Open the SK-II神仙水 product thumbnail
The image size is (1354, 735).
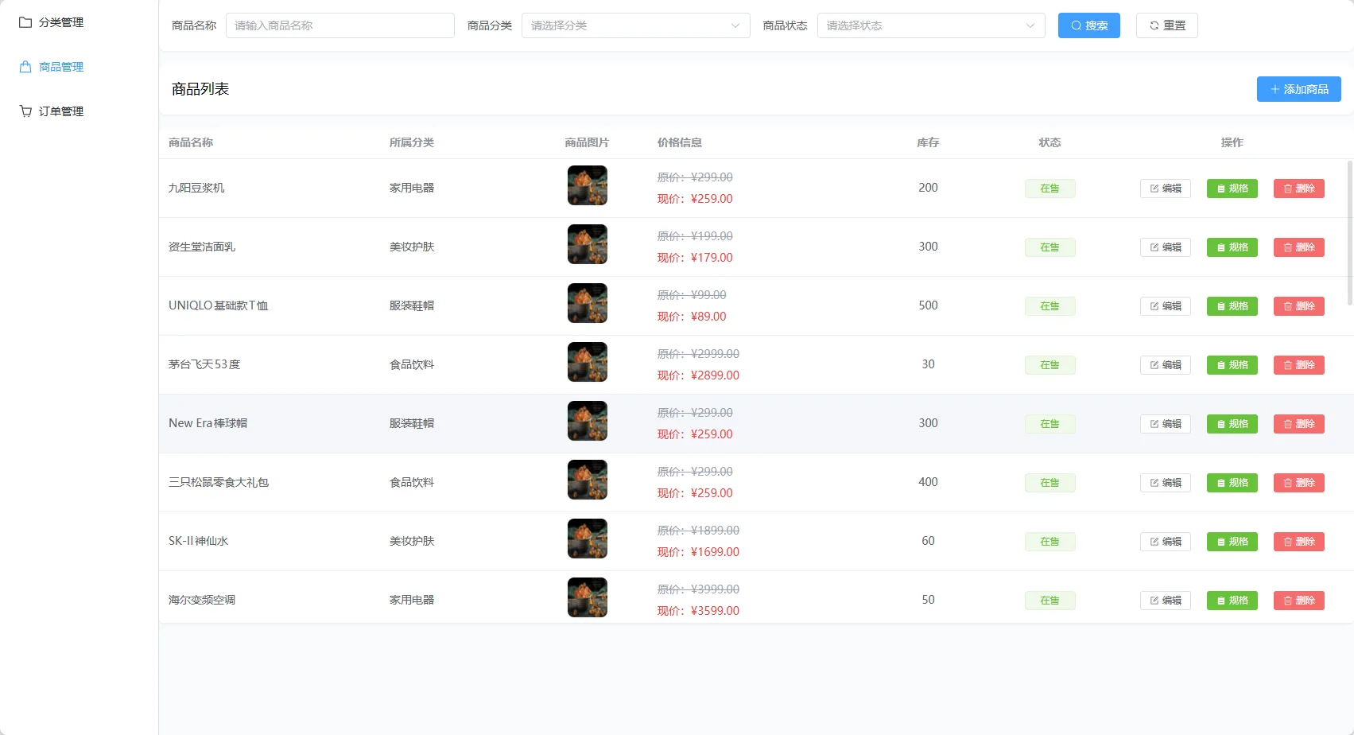pyautogui.click(x=587, y=539)
